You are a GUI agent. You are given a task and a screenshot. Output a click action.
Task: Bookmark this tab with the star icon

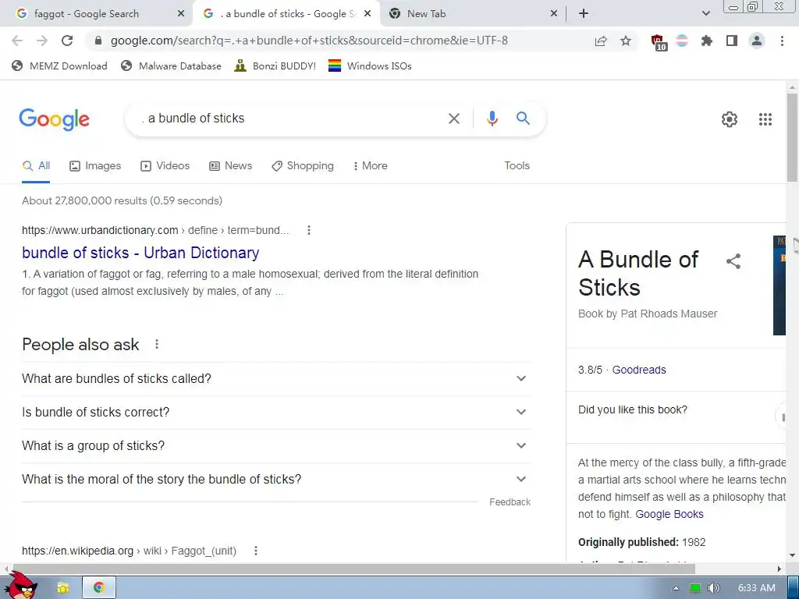click(x=626, y=41)
